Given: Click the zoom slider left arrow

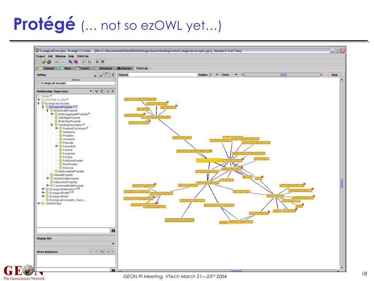Looking at the screenshot, I should tap(243, 75).
